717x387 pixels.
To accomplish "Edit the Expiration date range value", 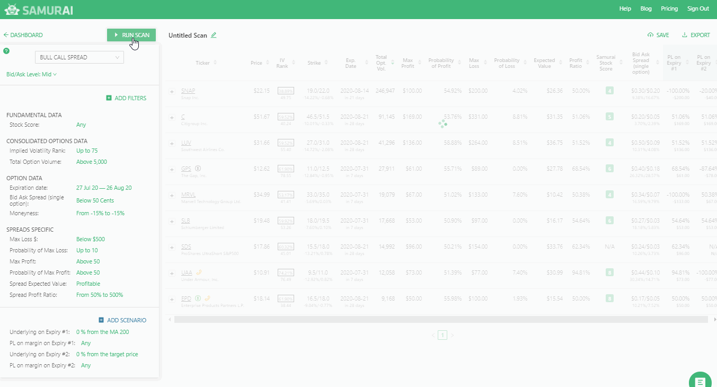I will pyautogui.click(x=104, y=188).
